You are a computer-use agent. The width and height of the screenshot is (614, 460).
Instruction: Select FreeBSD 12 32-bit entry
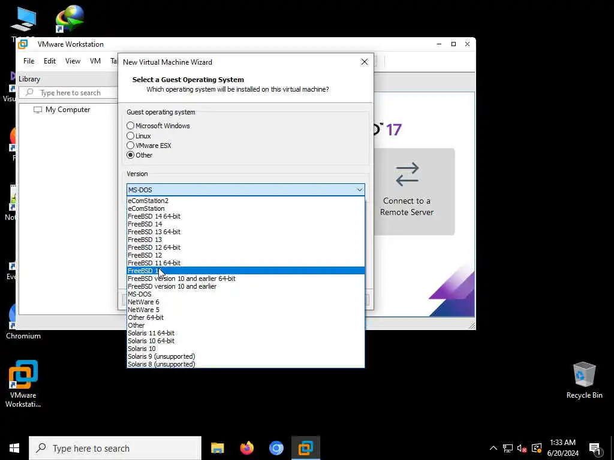click(245, 255)
